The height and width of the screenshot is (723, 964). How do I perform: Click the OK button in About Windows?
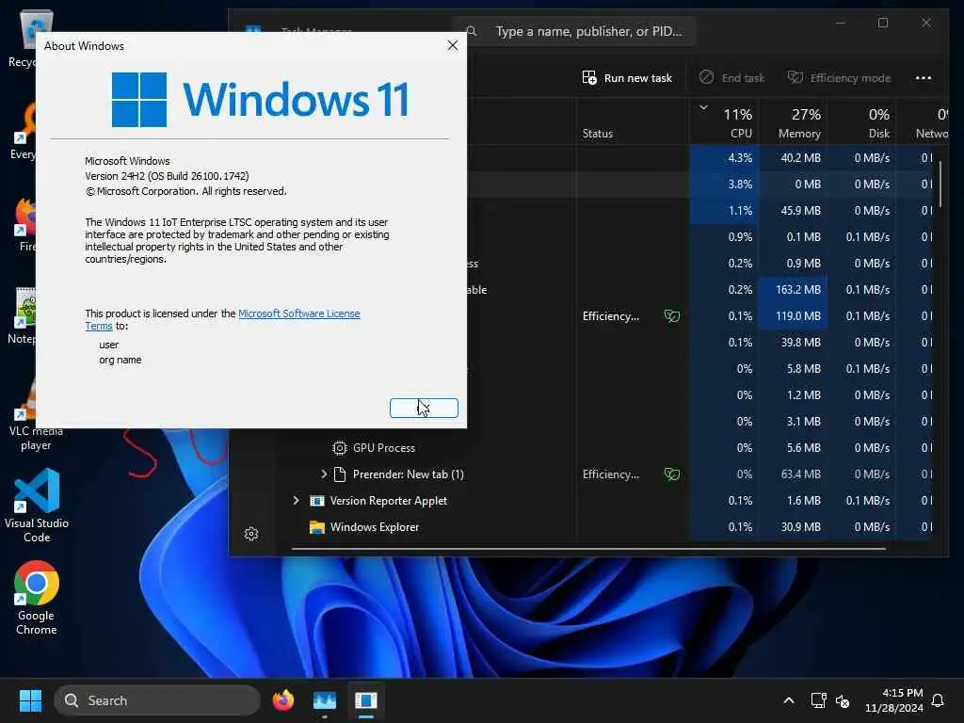click(424, 408)
